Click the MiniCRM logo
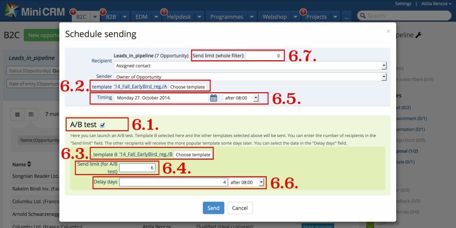Image resolution: width=456 pixels, height=228 pixels. pos(34,11)
